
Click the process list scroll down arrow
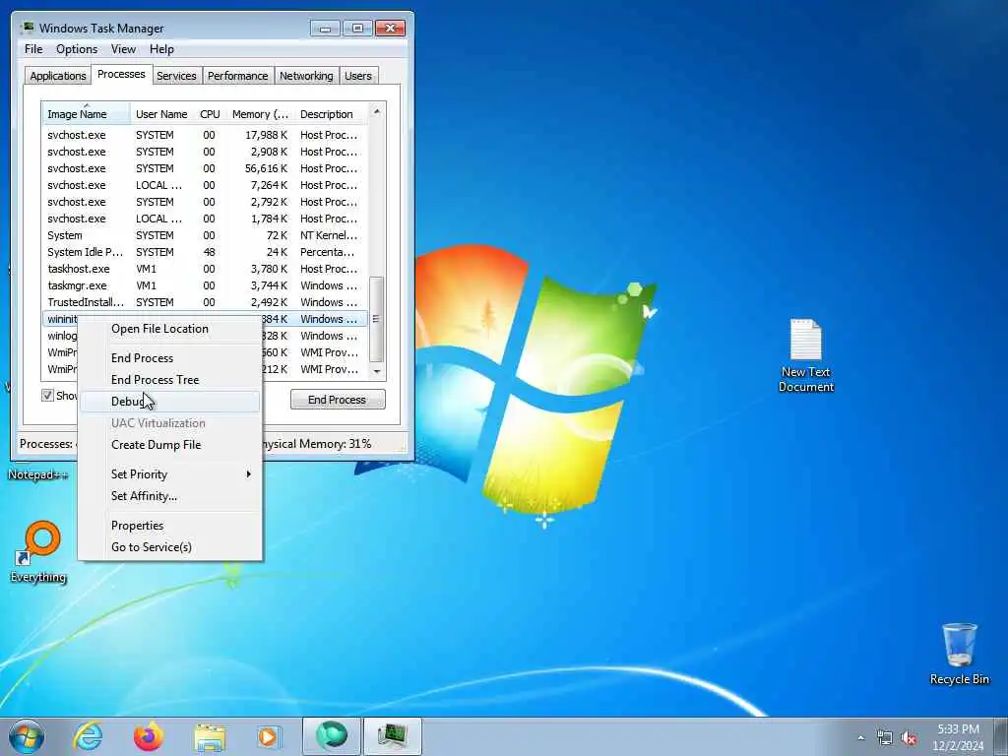pos(377,371)
